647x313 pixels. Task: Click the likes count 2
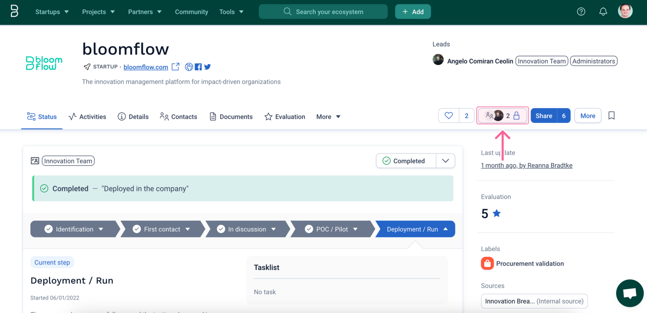pyautogui.click(x=467, y=116)
